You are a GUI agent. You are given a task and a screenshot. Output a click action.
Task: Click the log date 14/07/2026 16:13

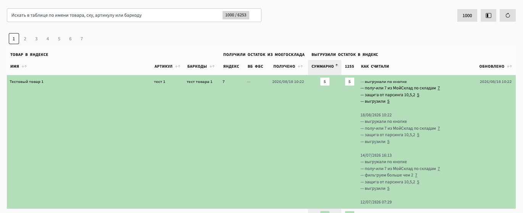coord(376,155)
